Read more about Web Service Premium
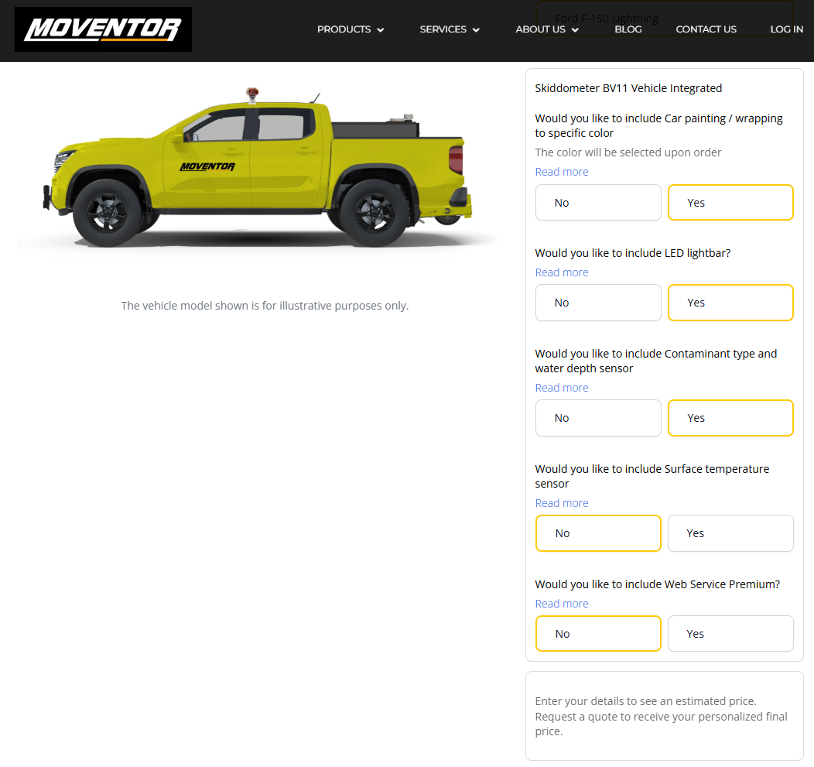Screen dimensions: 814x767 (x=561, y=603)
